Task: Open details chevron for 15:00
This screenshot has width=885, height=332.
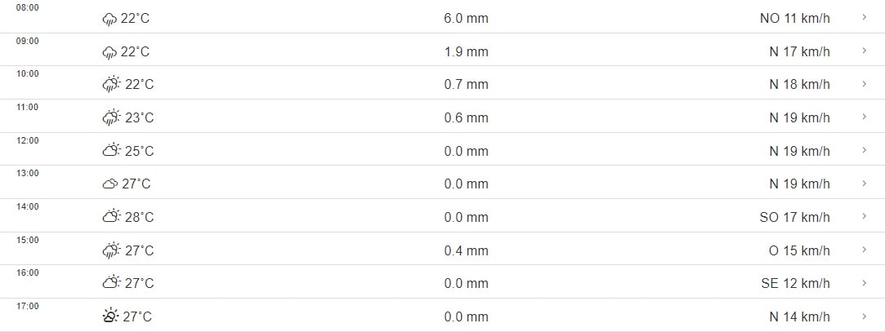Action: [x=865, y=250]
